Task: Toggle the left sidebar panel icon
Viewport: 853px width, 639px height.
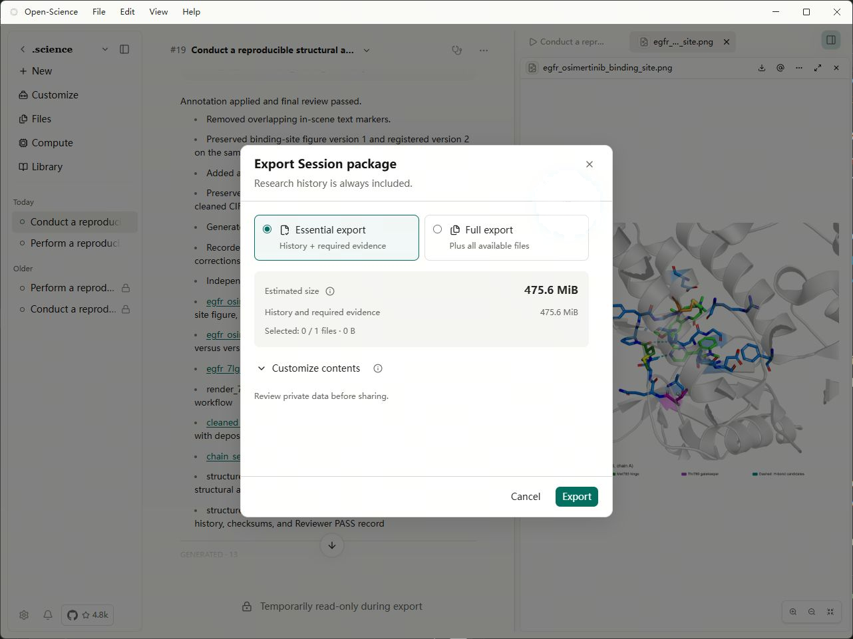Action: [x=124, y=49]
